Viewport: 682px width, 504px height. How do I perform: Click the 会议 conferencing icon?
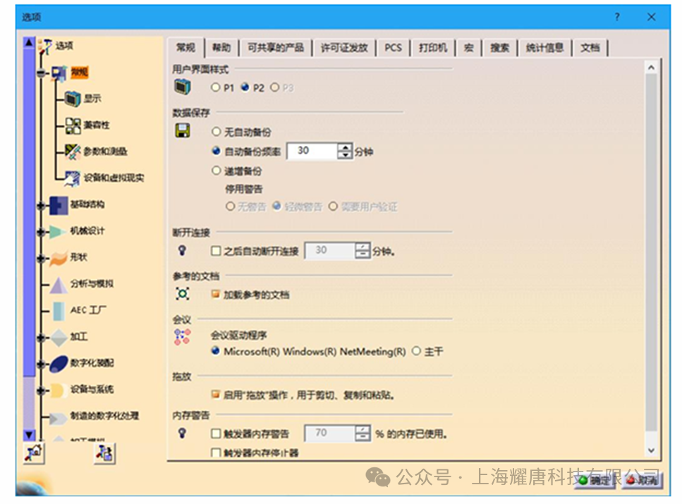pyautogui.click(x=183, y=338)
